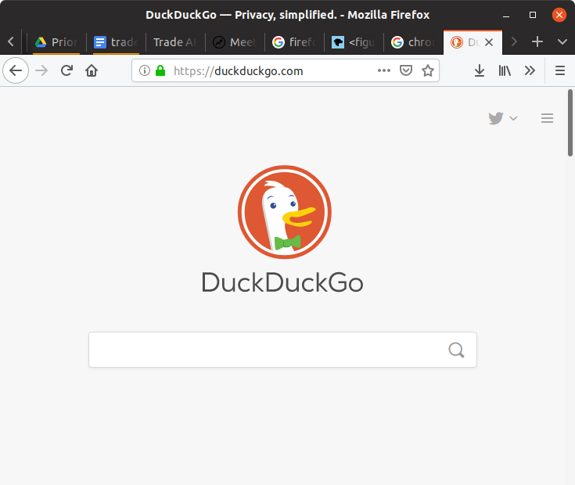Show site information icon
The image size is (575, 485).
145,70
